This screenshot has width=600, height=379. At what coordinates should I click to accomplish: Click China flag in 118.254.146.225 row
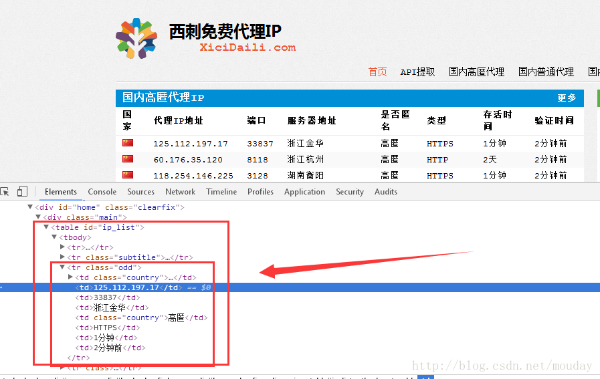pos(128,174)
